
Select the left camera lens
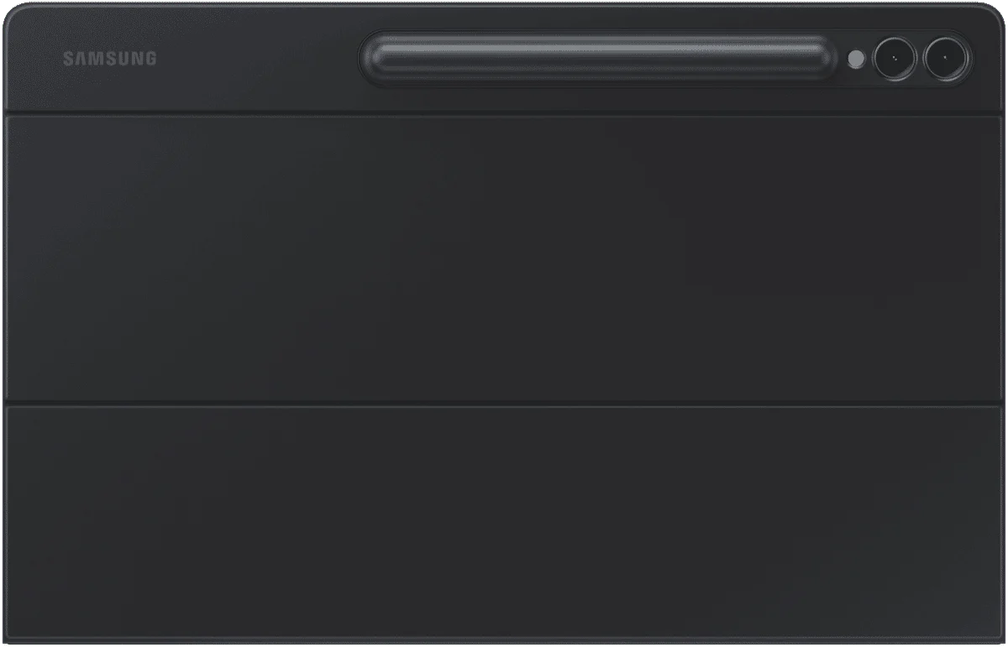click(894, 60)
